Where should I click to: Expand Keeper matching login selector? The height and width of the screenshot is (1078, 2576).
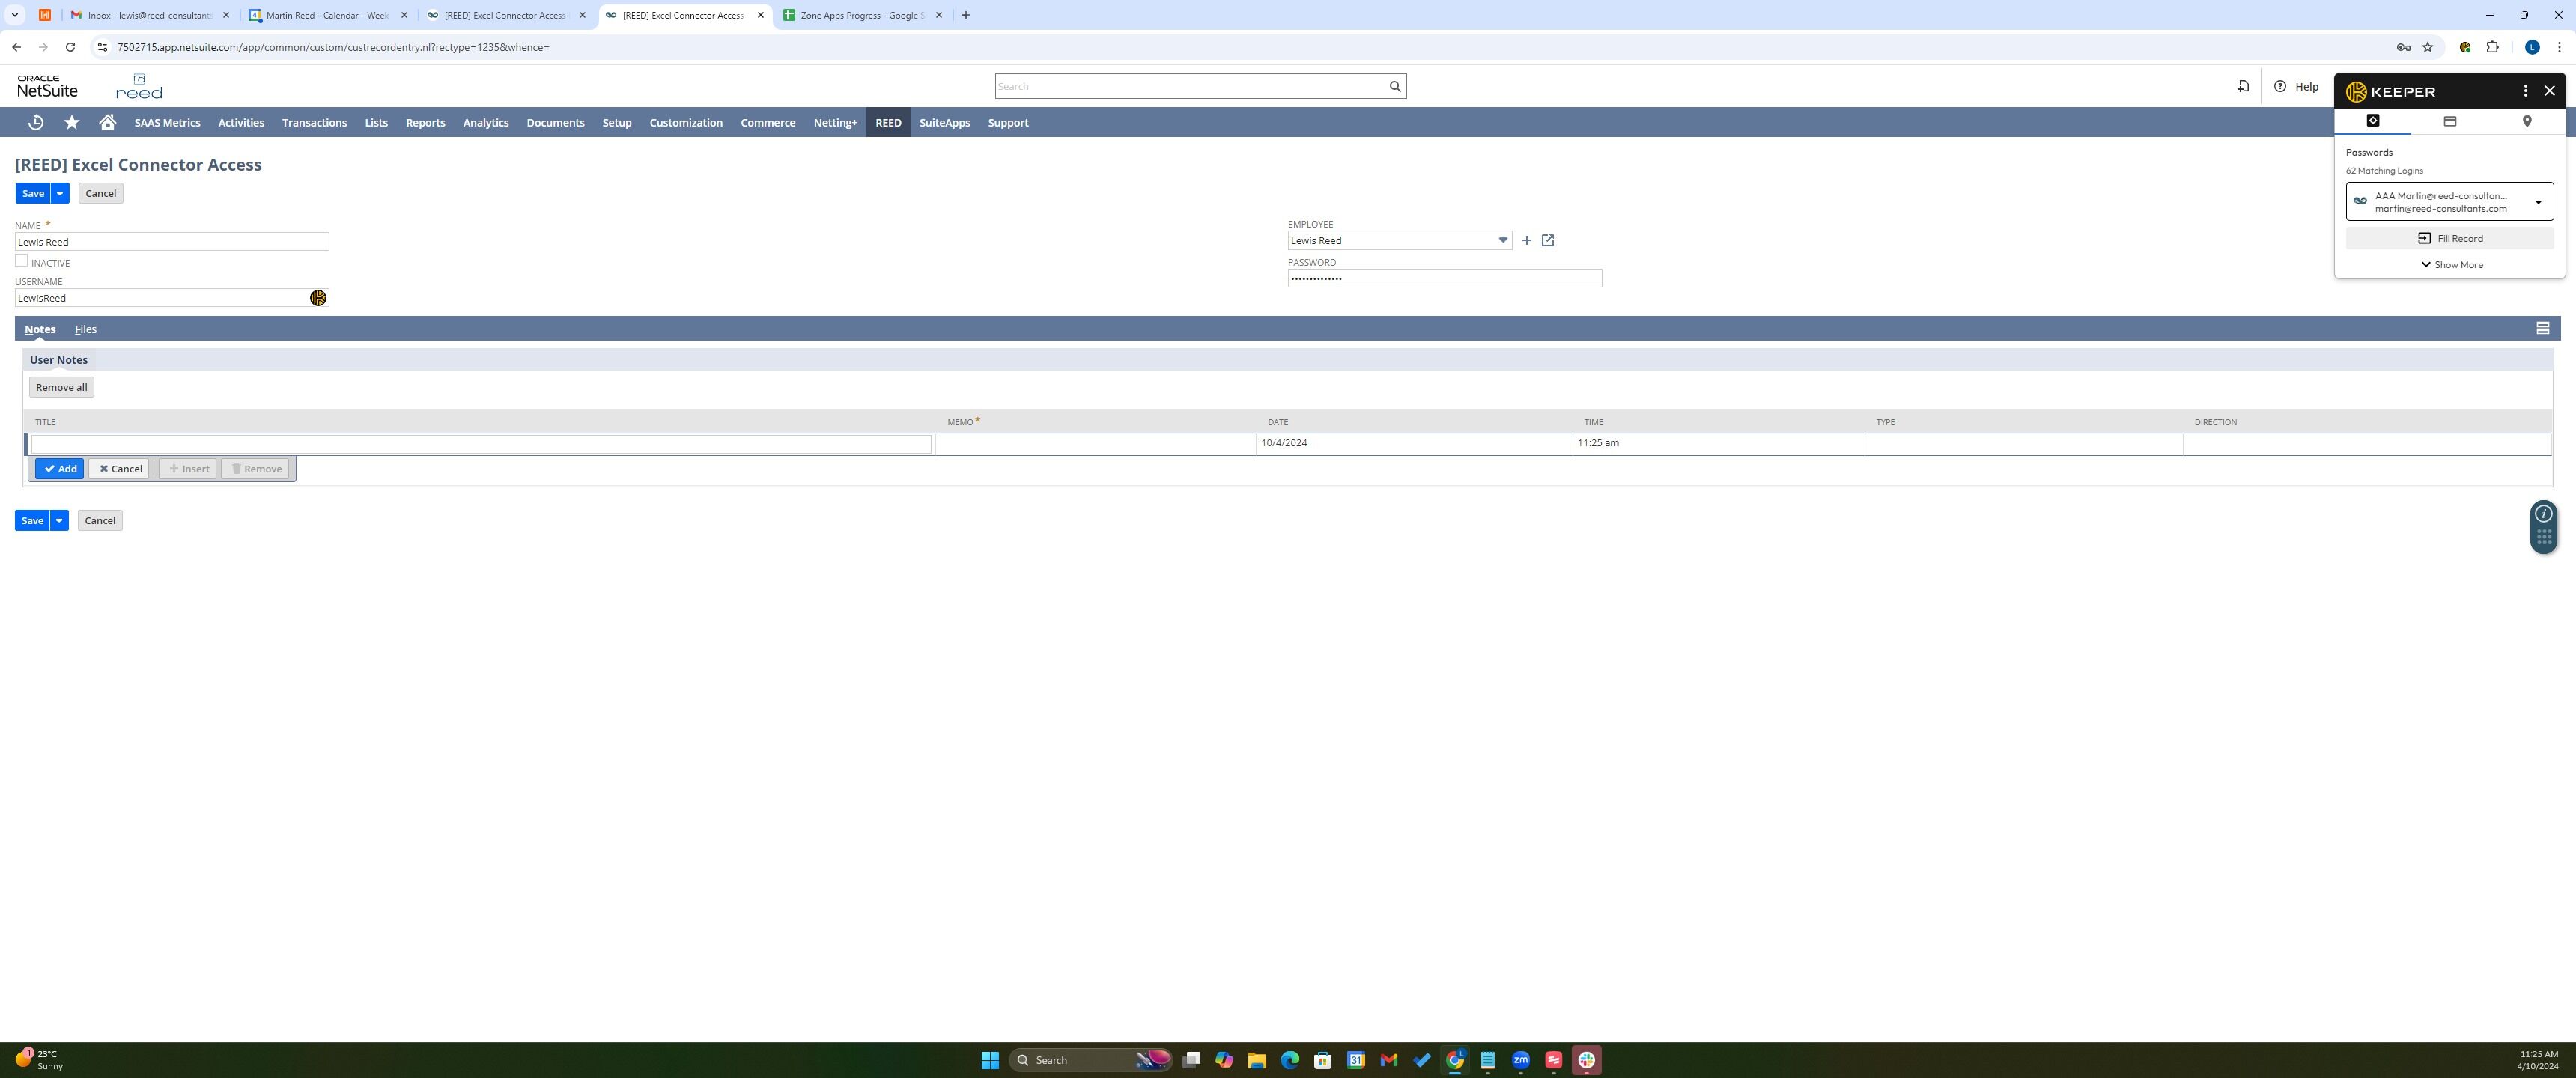pyautogui.click(x=2537, y=202)
